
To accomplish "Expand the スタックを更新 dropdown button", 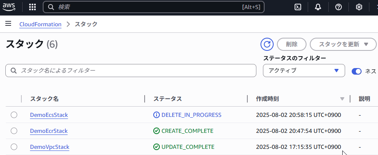I will click(343, 44).
